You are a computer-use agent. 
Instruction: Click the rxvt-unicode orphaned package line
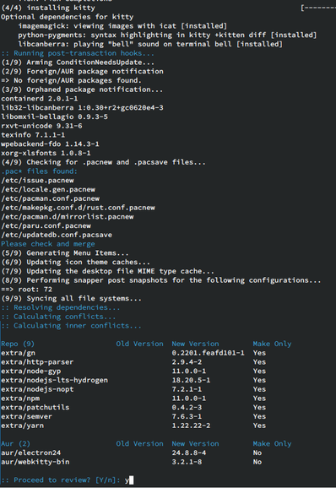click(x=41, y=126)
